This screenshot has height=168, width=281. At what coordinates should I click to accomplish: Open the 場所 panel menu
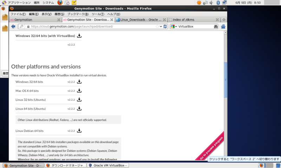[x=37, y=3]
